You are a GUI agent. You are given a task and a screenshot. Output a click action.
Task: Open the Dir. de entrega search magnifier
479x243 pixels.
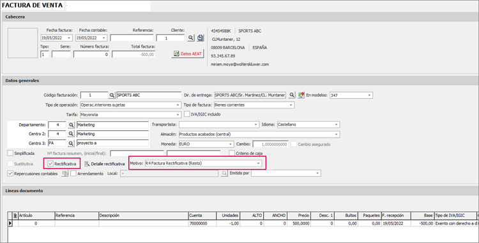pyautogui.click(x=292, y=95)
